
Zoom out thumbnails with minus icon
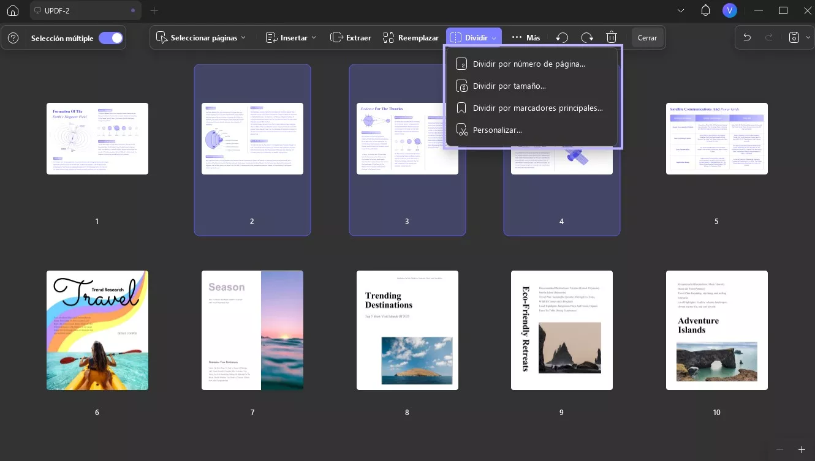pyautogui.click(x=779, y=450)
